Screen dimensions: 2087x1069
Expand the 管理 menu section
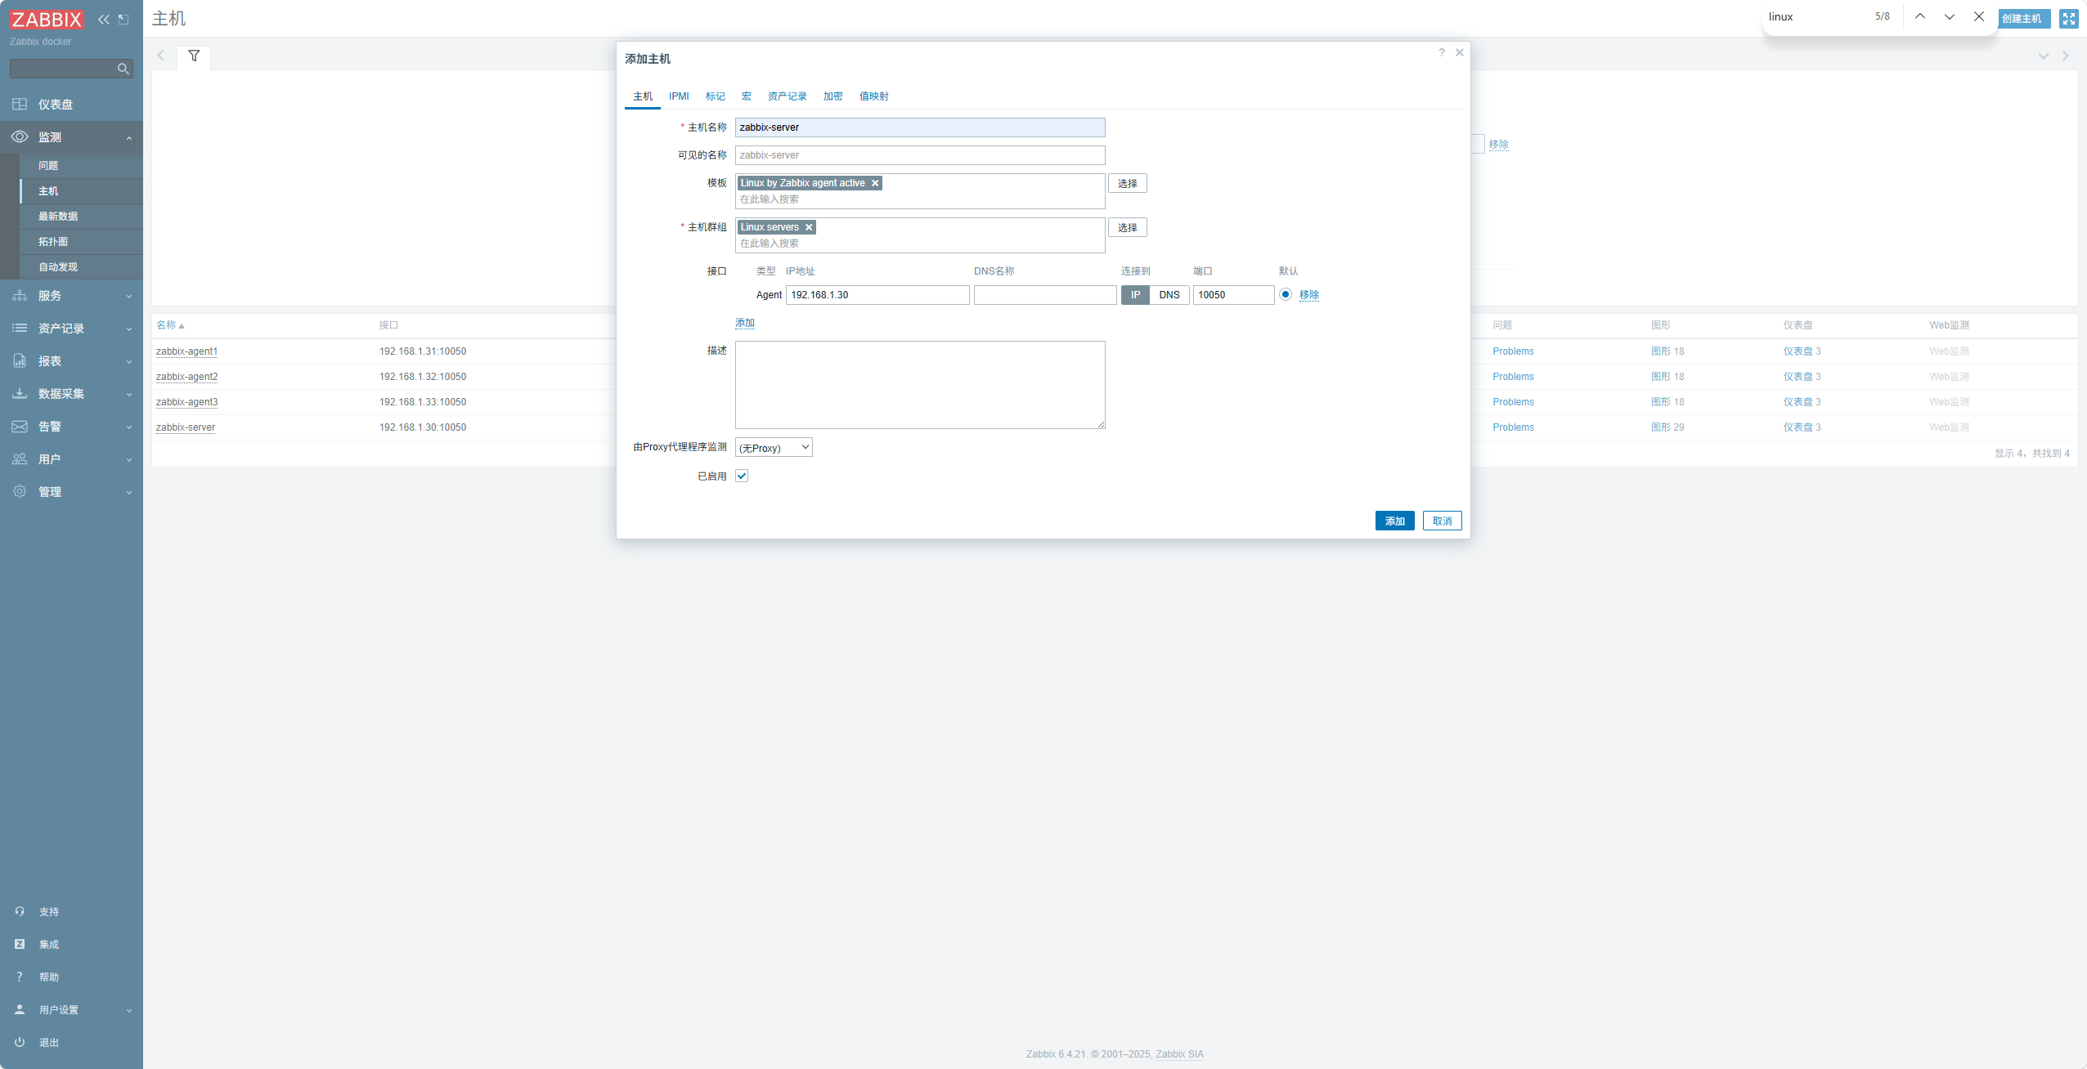tap(129, 493)
